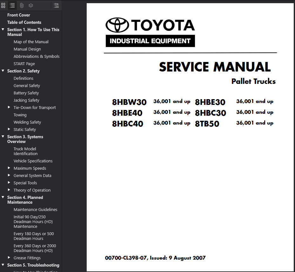This screenshot has height=272, width=295.
Task: Open the START Page bookmark
Action: 24,64
